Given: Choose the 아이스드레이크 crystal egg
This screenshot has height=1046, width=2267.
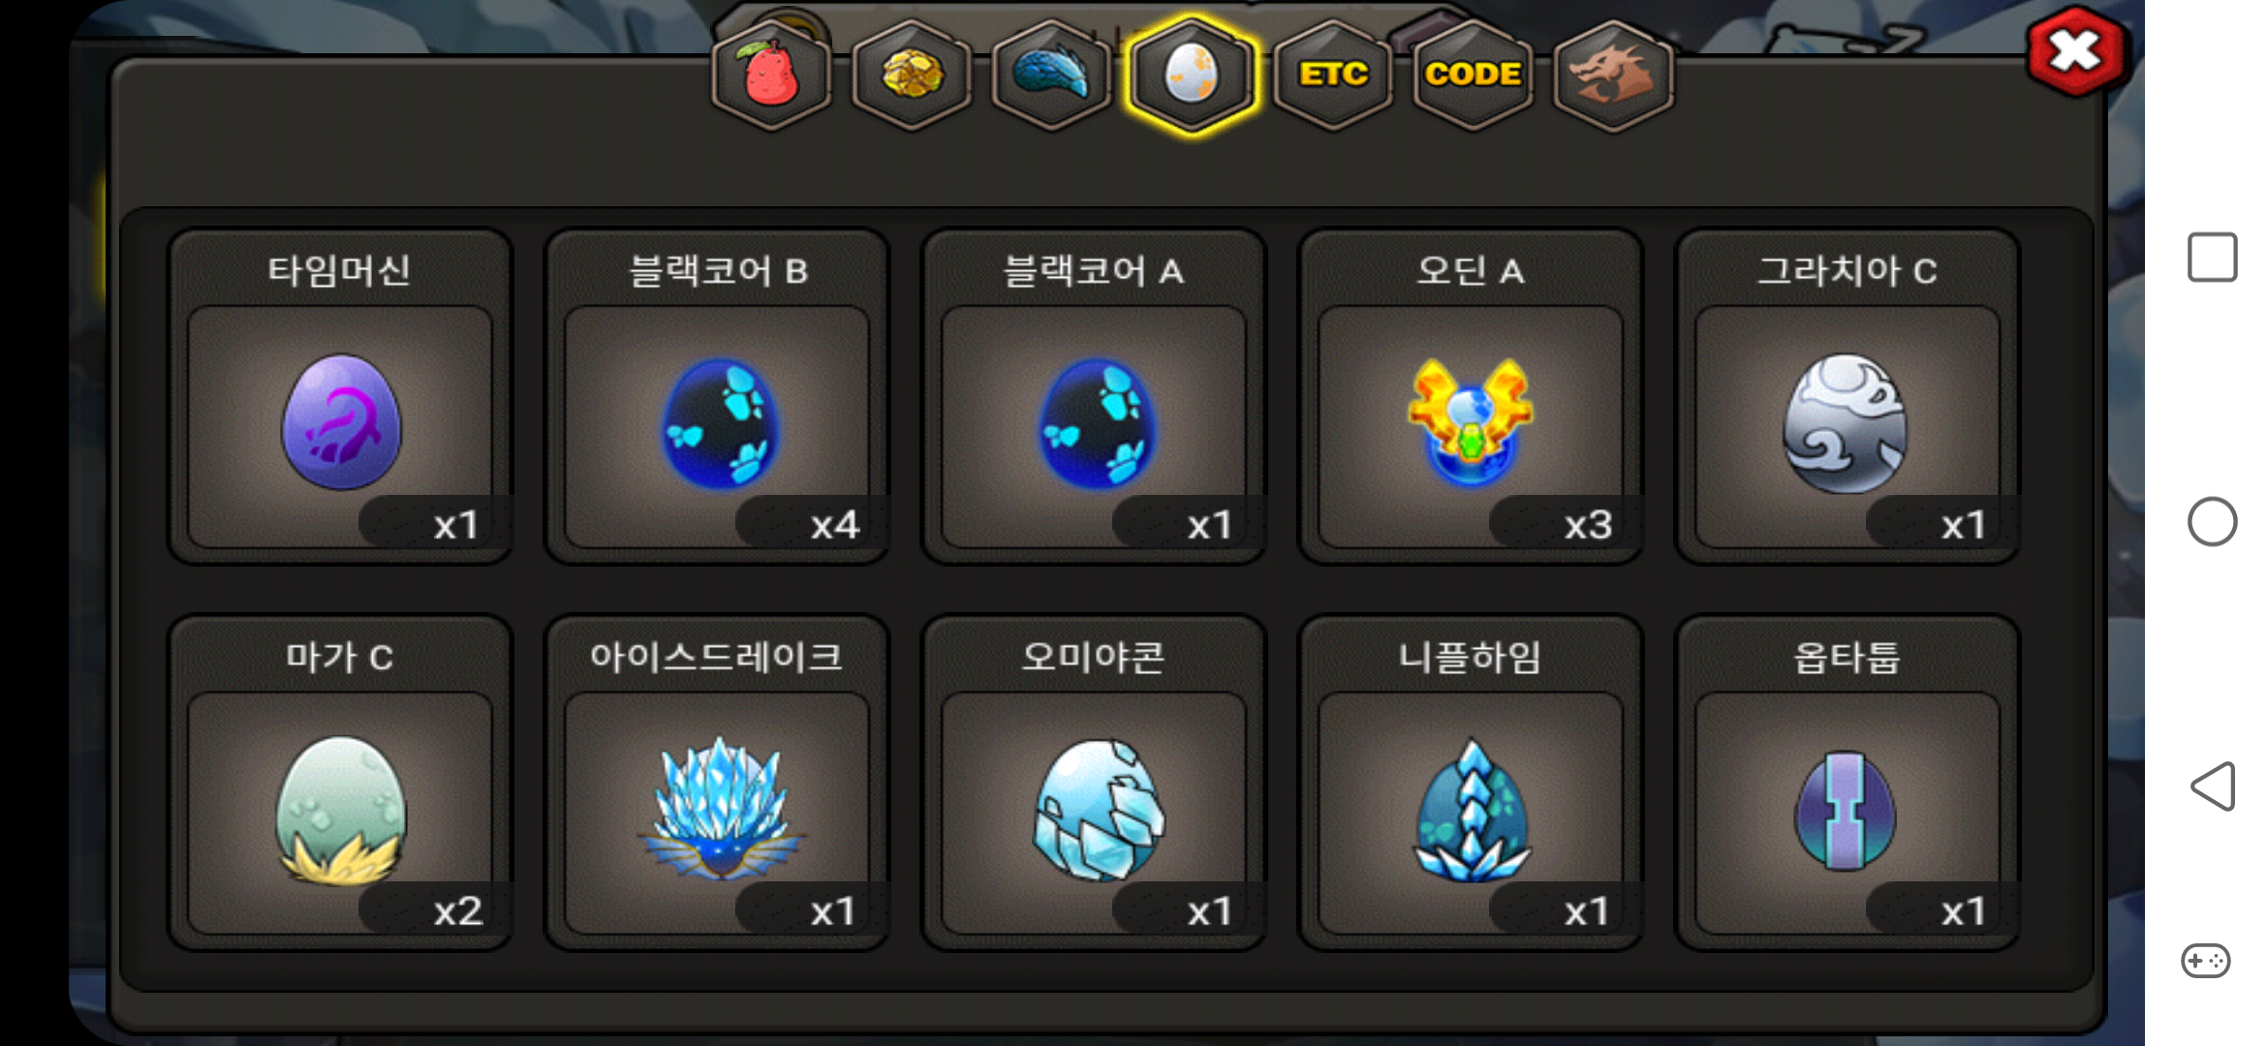Looking at the screenshot, I should (717, 783).
